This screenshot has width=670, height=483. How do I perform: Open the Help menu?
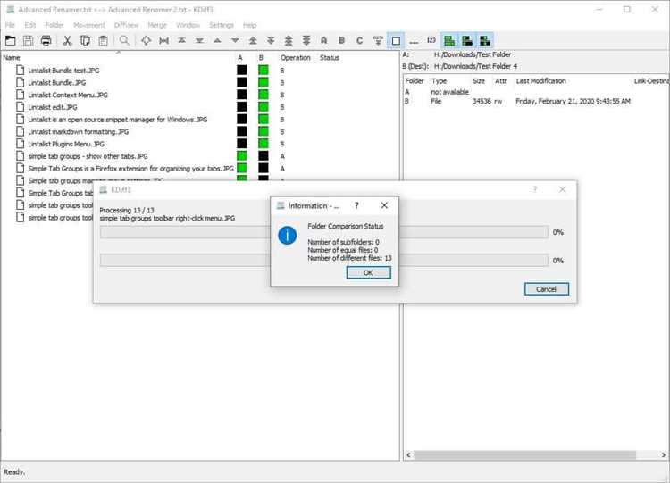coord(250,25)
